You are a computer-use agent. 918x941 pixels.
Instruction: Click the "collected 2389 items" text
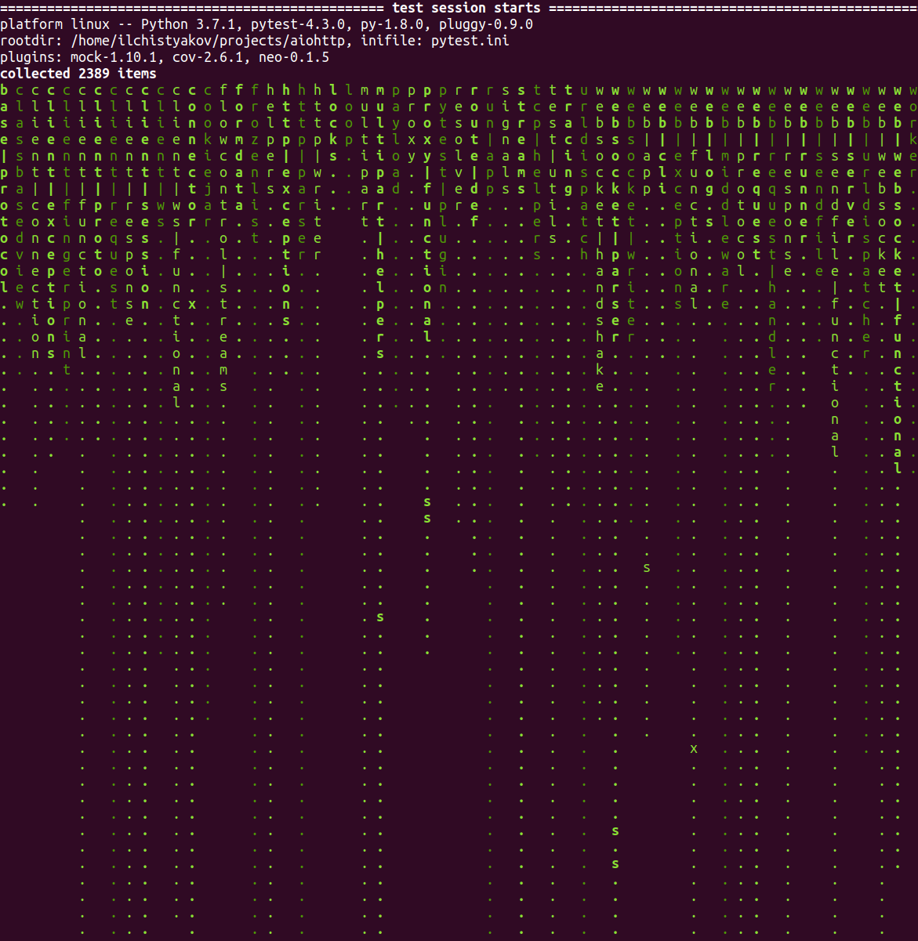click(78, 73)
